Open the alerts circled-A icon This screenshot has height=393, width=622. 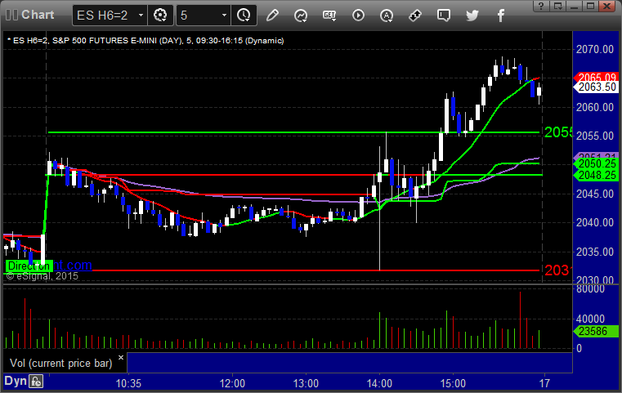(387, 16)
